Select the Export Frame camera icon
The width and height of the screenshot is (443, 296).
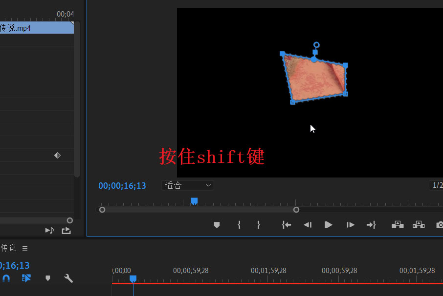tap(439, 225)
